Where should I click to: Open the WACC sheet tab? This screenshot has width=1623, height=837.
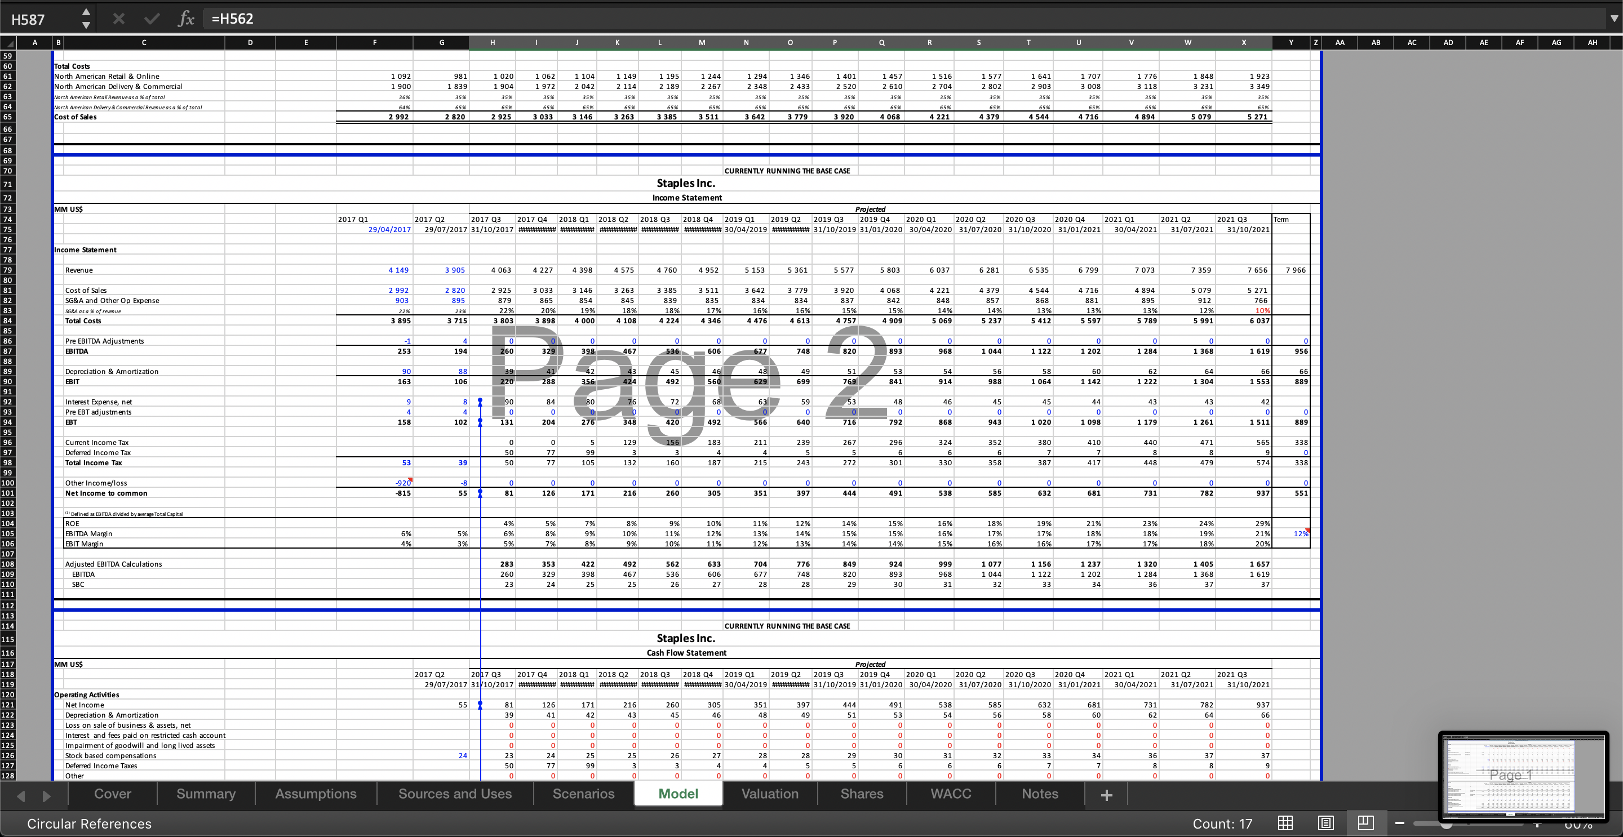(x=951, y=794)
